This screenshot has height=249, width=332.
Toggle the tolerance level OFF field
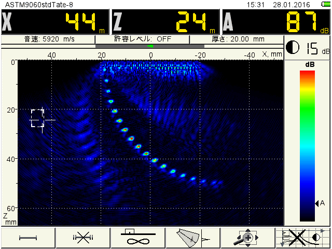(x=143, y=39)
